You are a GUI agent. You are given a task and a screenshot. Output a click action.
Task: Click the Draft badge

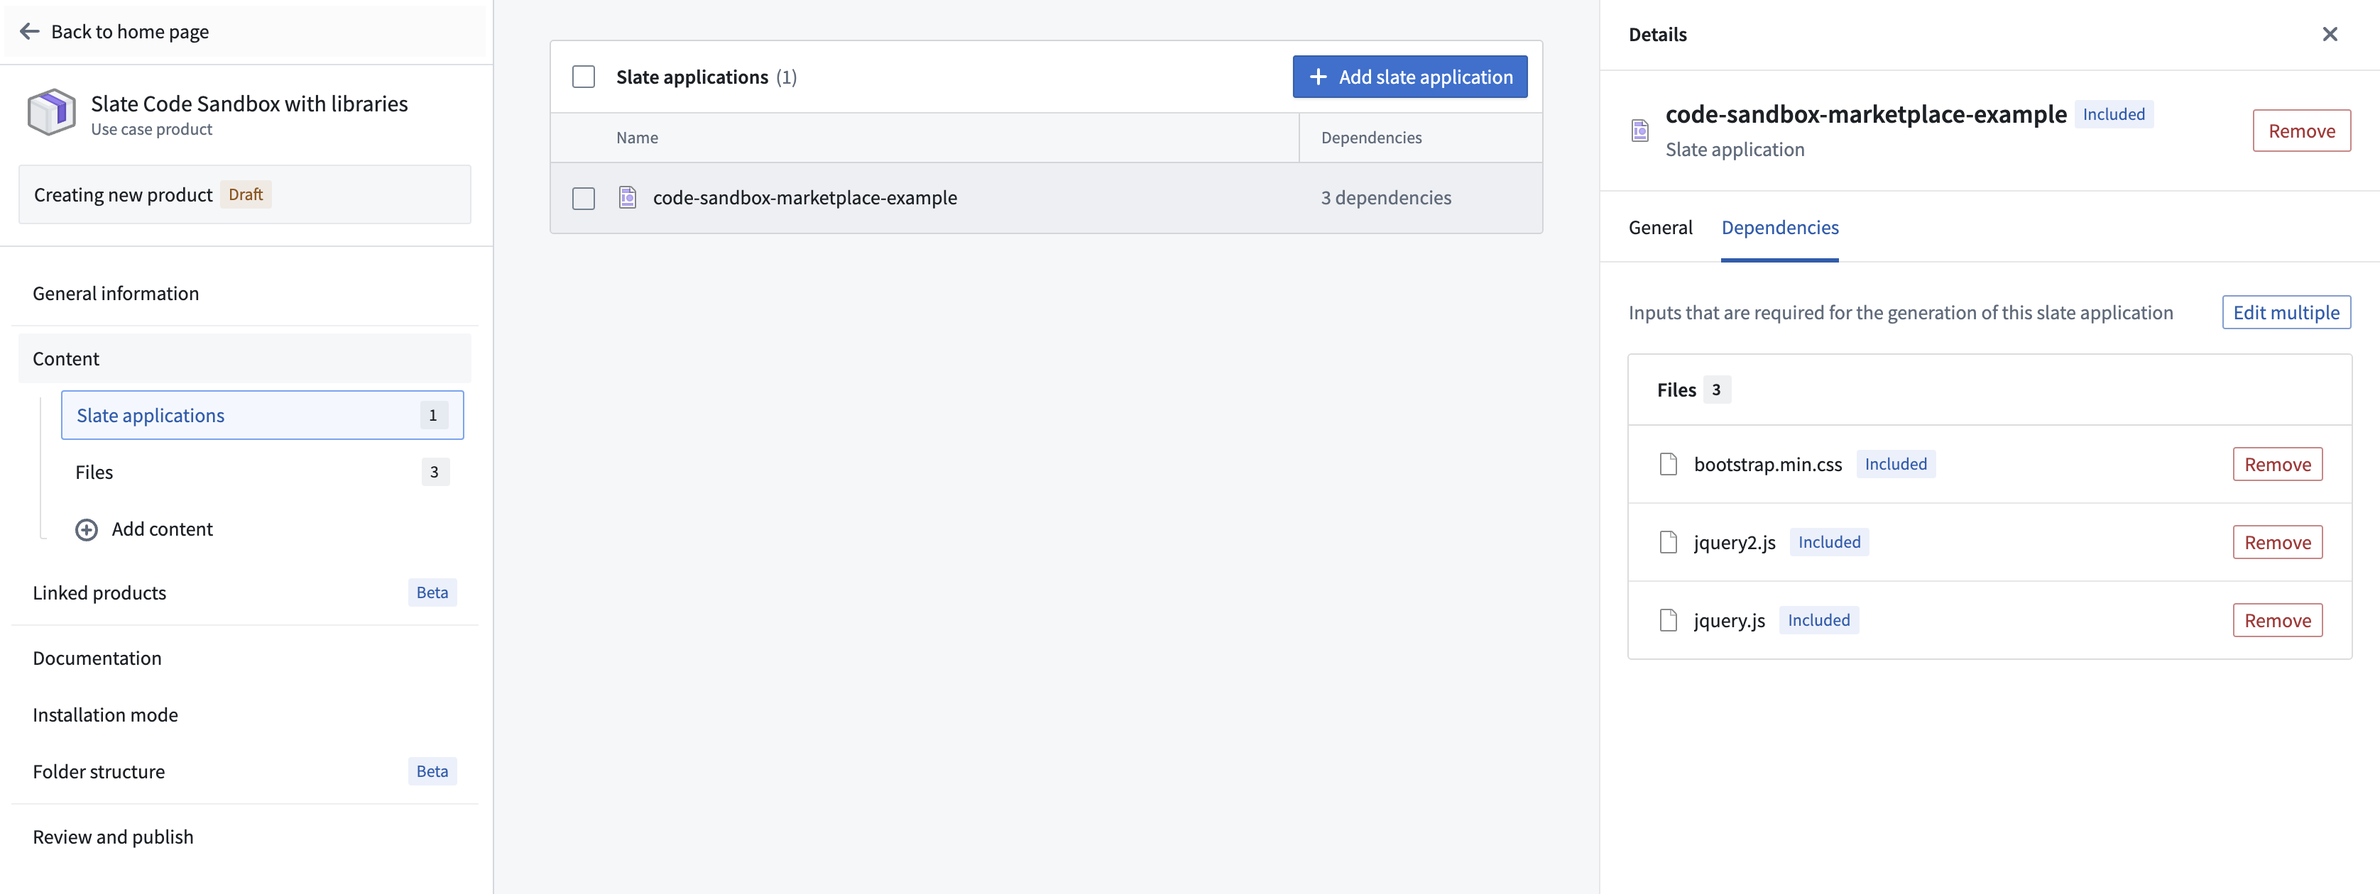(246, 195)
